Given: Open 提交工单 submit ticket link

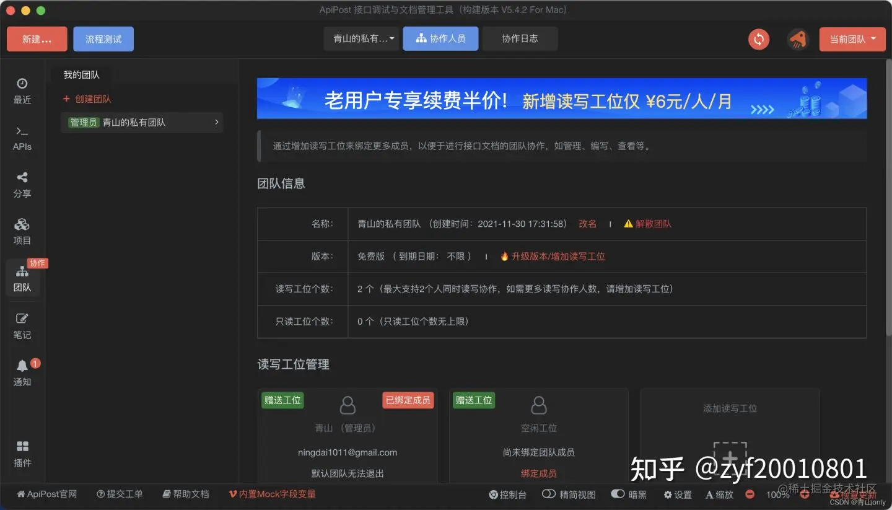Looking at the screenshot, I should click(120, 494).
